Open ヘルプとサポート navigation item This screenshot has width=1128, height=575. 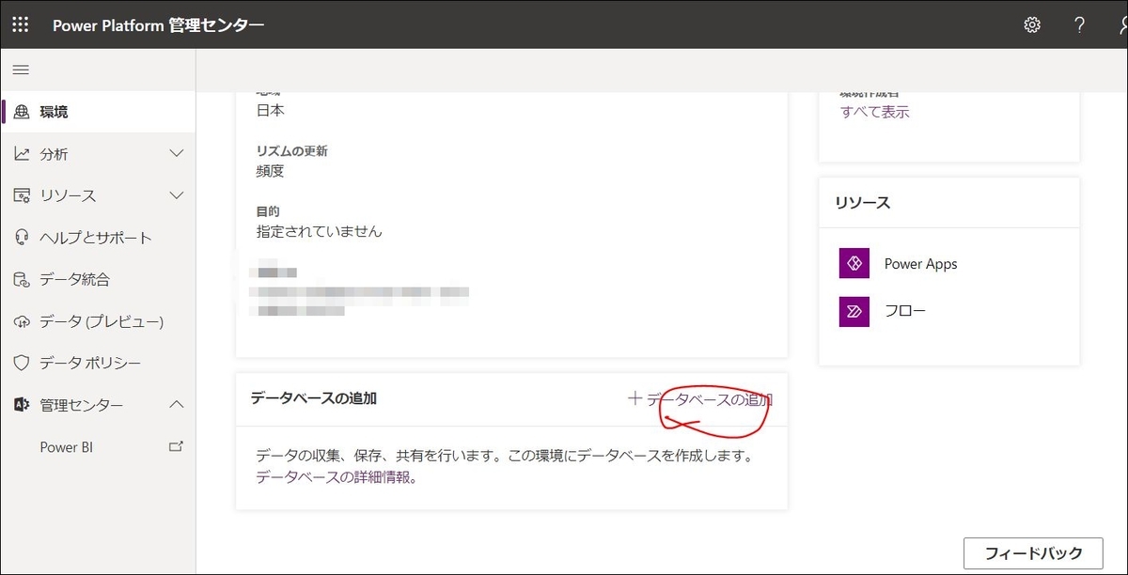click(98, 238)
